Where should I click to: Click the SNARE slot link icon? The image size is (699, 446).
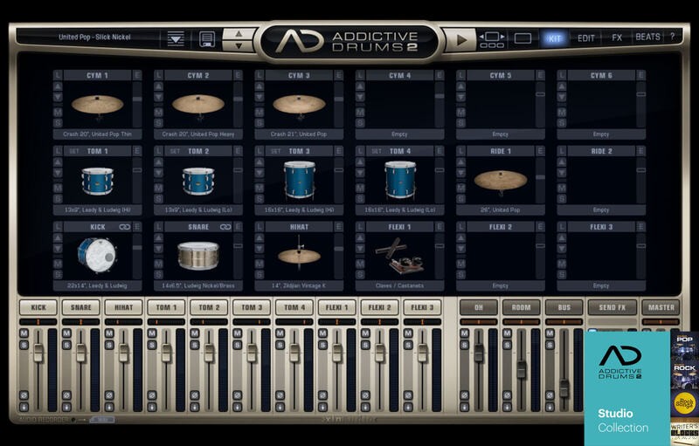tap(225, 227)
